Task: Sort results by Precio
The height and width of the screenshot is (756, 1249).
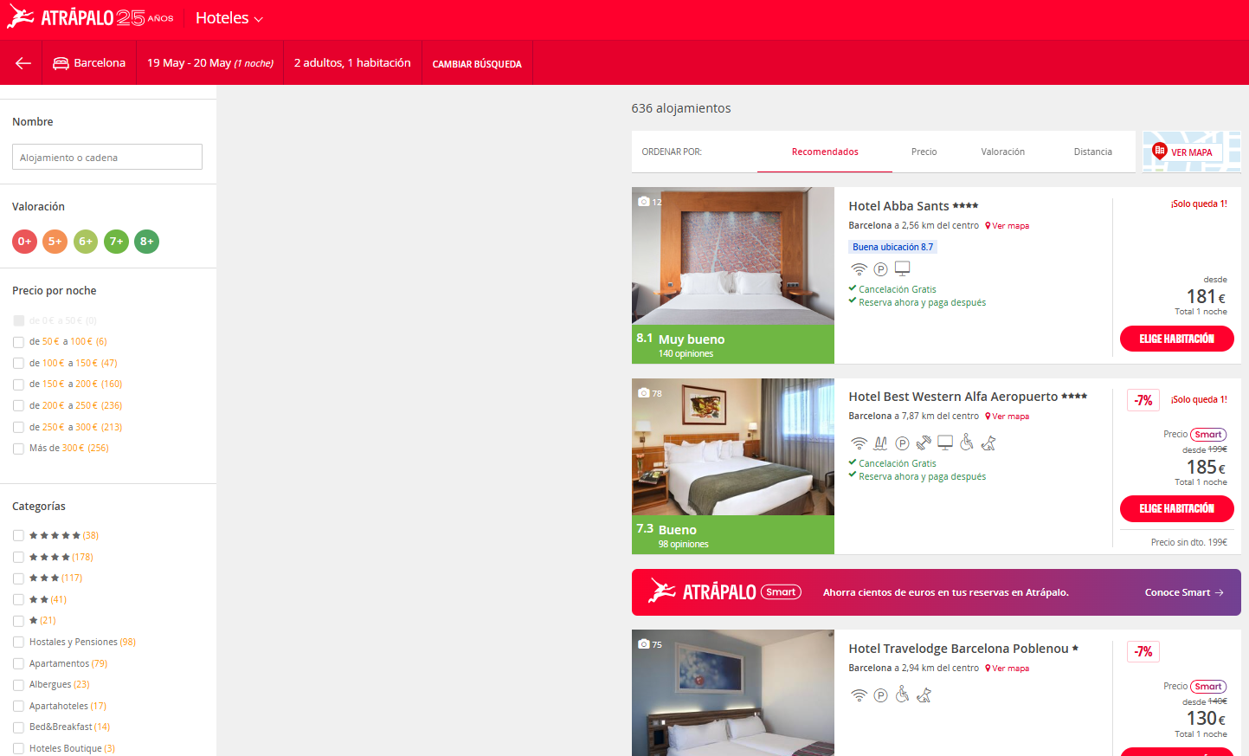Action: [924, 152]
